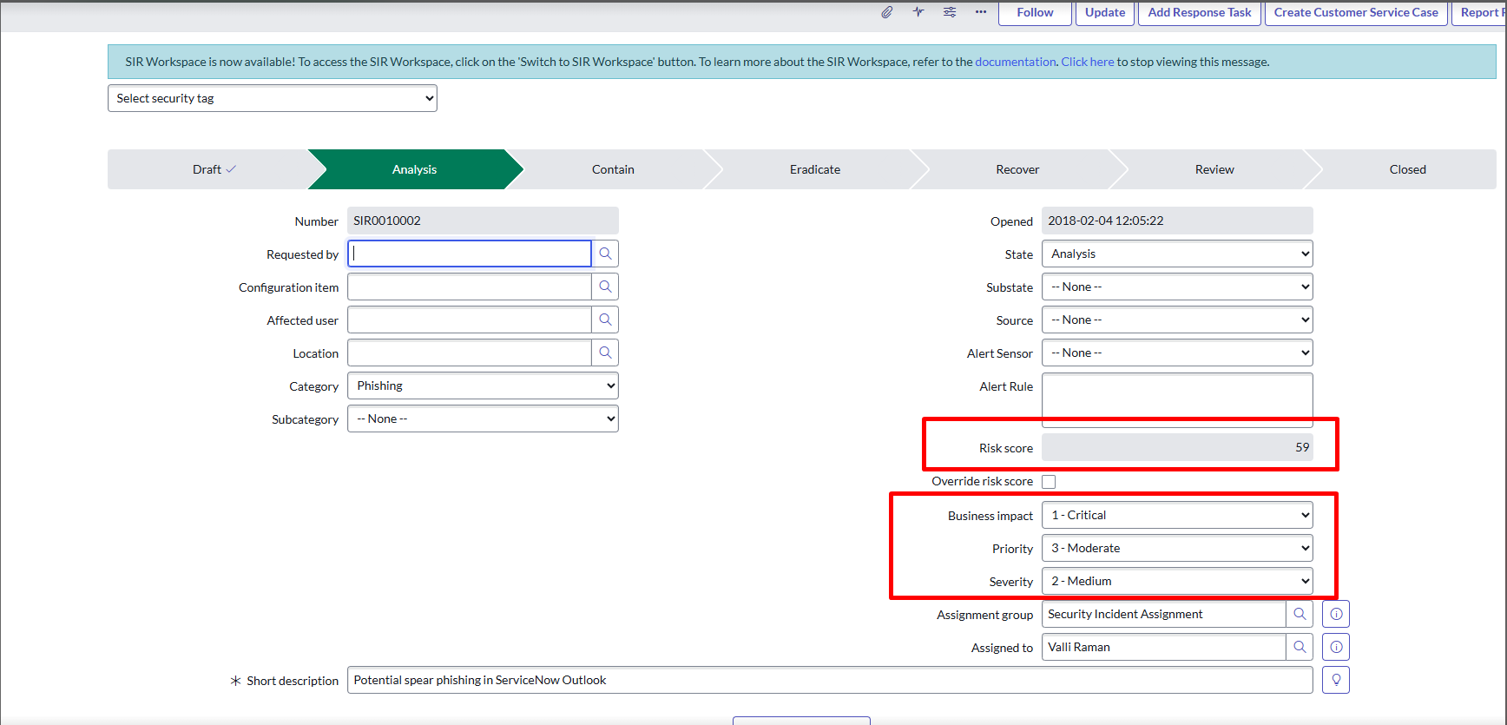This screenshot has height=725, width=1507.
Task: Open Configuration item lookup search
Action: (605, 287)
